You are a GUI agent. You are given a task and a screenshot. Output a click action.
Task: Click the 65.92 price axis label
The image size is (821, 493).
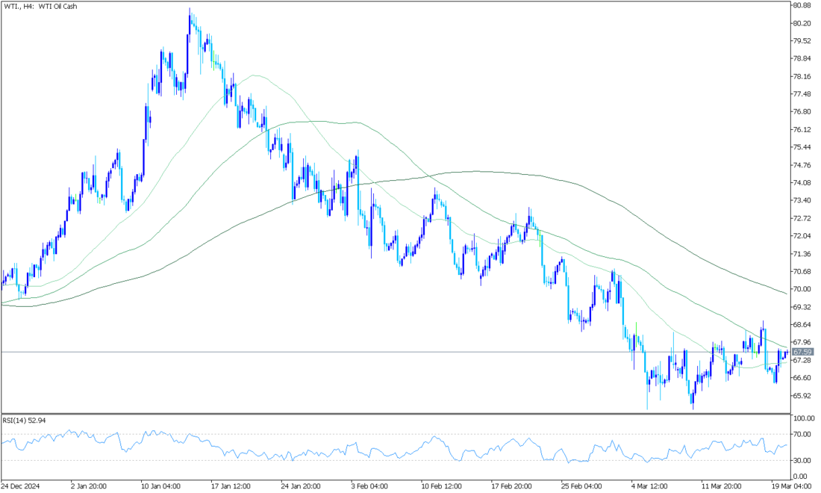click(802, 396)
